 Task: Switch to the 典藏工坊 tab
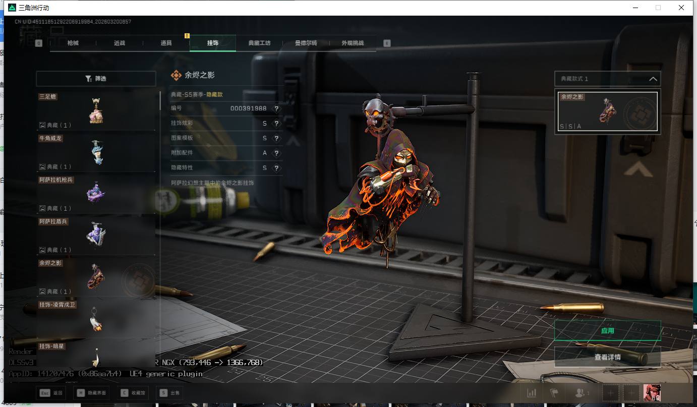[259, 43]
